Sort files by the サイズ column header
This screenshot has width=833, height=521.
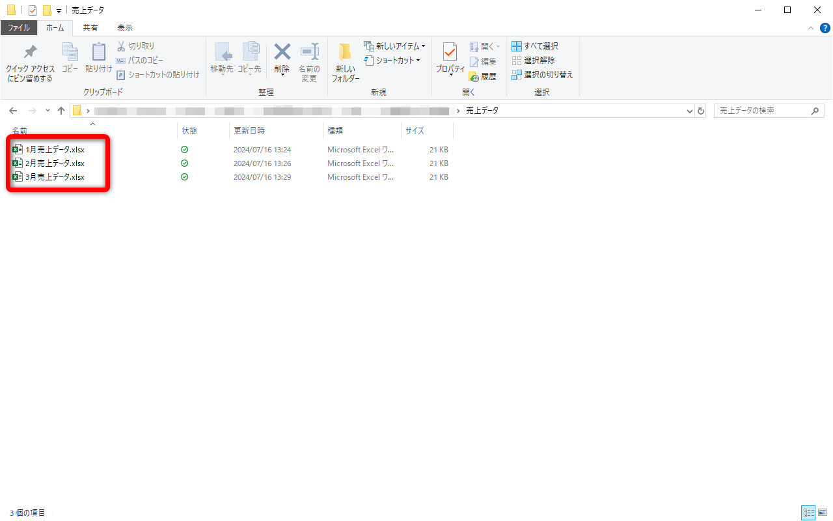[415, 130]
